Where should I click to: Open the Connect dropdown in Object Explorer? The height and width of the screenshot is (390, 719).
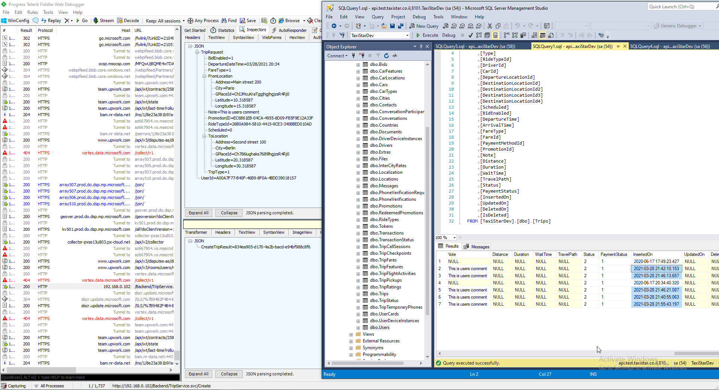pos(337,56)
